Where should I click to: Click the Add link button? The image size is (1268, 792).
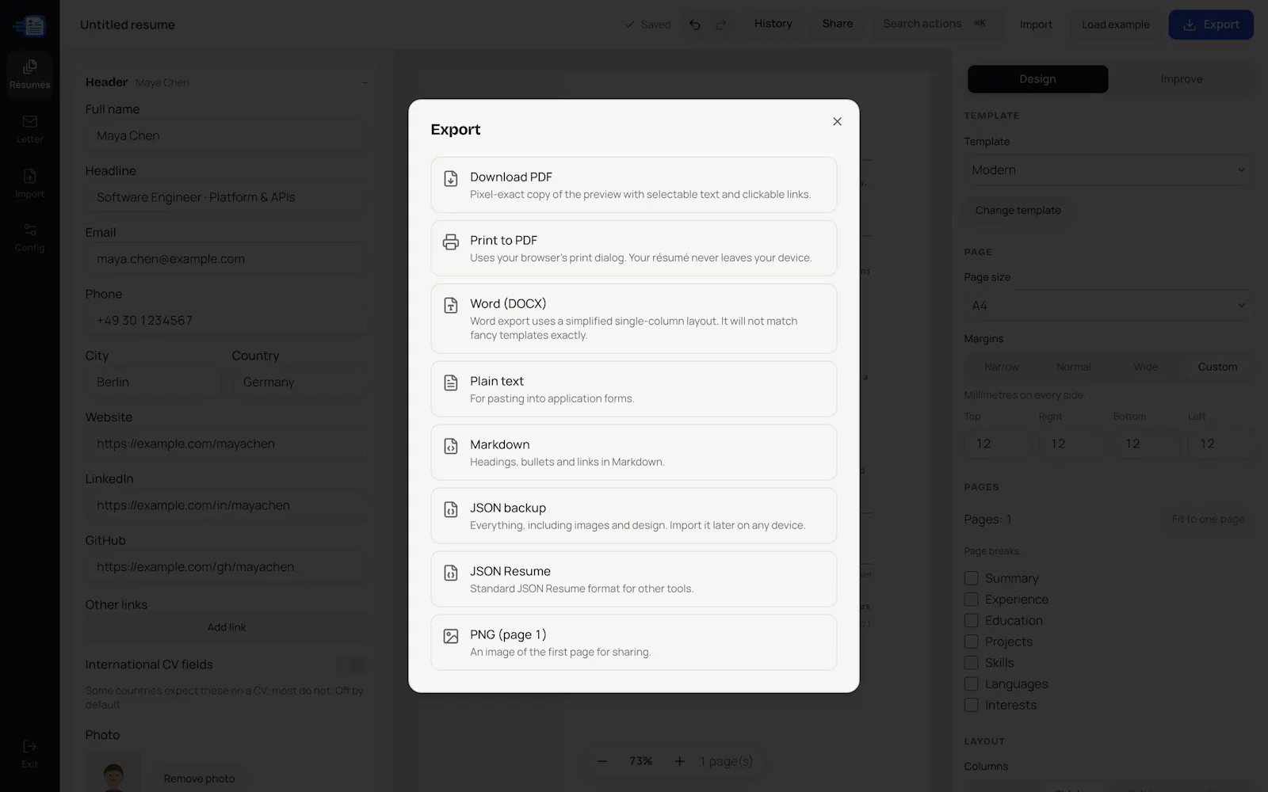[x=227, y=627]
